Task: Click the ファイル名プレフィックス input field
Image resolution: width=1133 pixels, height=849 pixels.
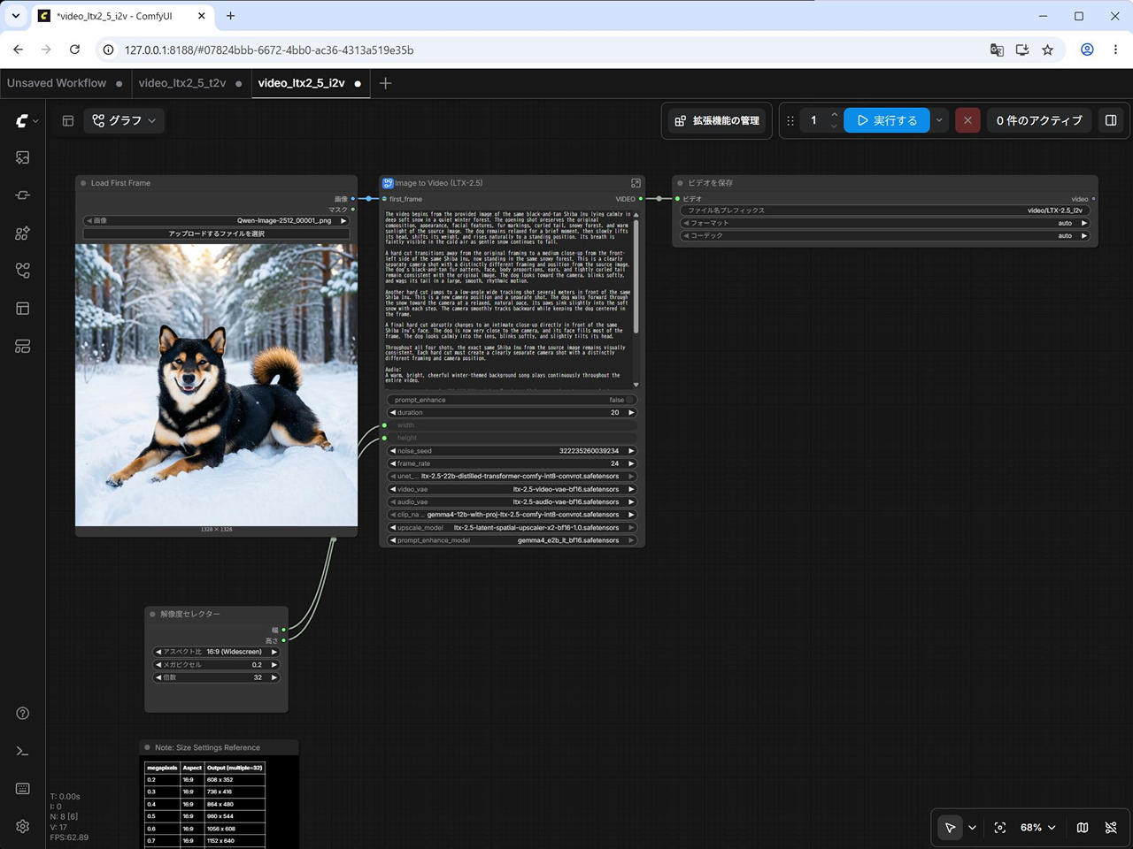Action: pyautogui.click(x=885, y=210)
